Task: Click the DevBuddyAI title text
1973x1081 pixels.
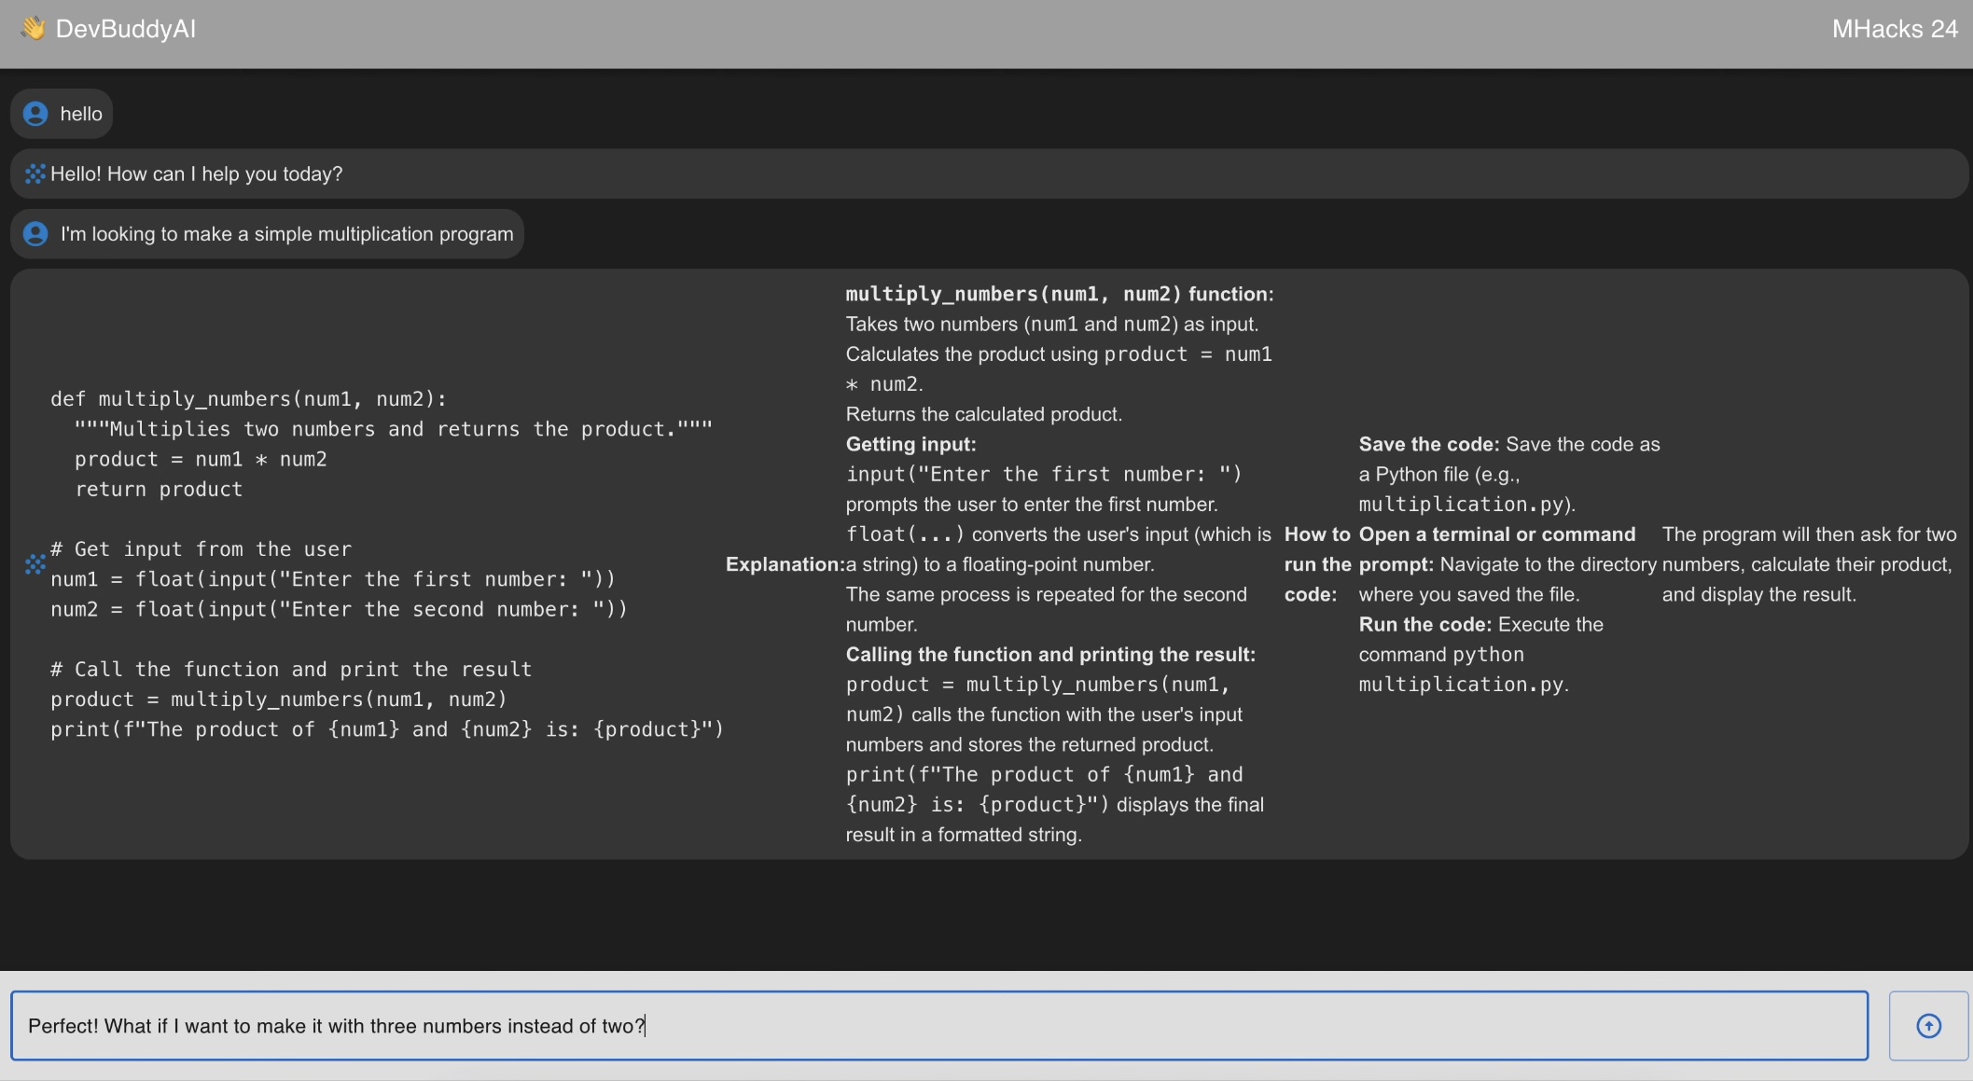Action: click(x=126, y=29)
